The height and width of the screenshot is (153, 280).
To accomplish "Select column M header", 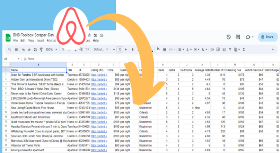I will click(235, 65).
